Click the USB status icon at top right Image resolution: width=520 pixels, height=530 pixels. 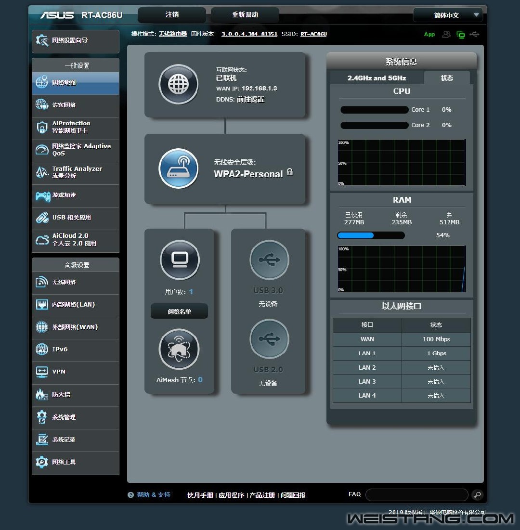[x=475, y=35]
